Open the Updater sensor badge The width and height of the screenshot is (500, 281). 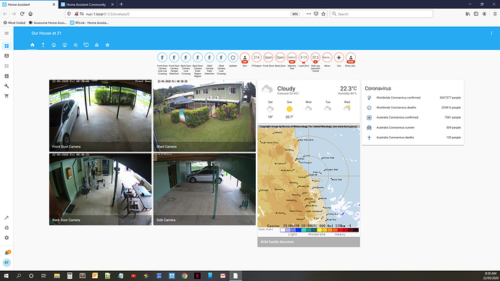click(233, 58)
